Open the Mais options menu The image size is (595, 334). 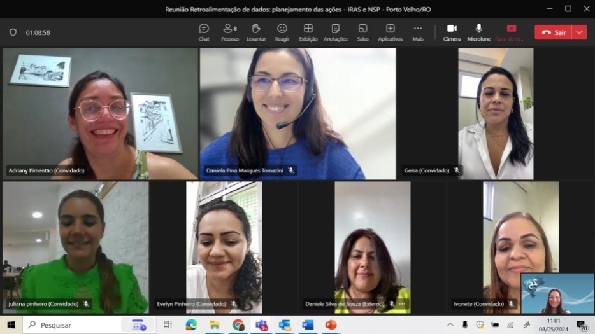pyautogui.click(x=418, y=32)
